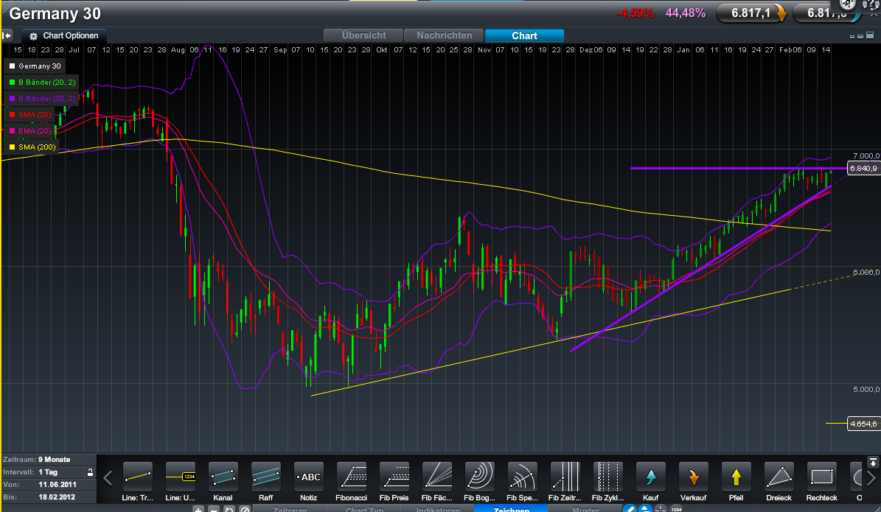
Task: Select the Dreieck triangle shape tool
Action: (779, 477)
